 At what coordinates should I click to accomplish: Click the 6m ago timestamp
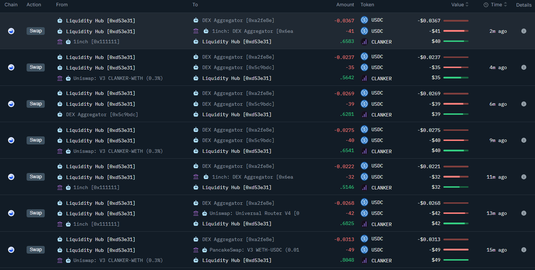498,104
